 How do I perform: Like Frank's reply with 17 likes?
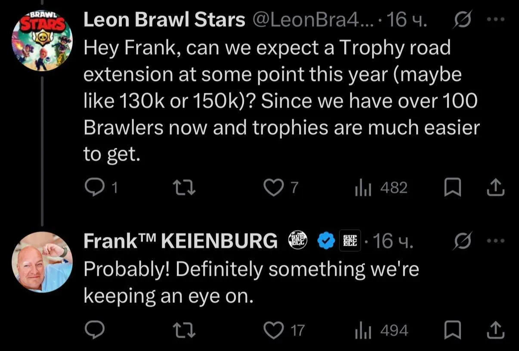point(273,330)
